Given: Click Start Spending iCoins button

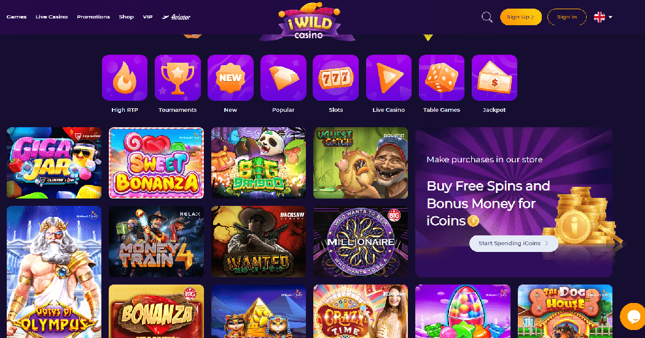Looking at the screenshot, I should (514, 243).
